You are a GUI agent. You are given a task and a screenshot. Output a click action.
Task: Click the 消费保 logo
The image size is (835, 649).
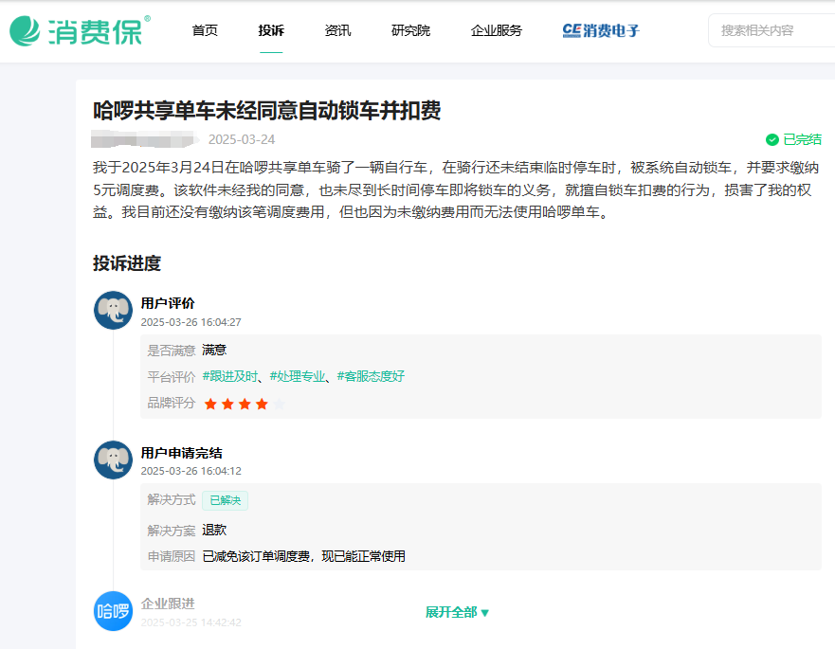click(x=80, y=31)
